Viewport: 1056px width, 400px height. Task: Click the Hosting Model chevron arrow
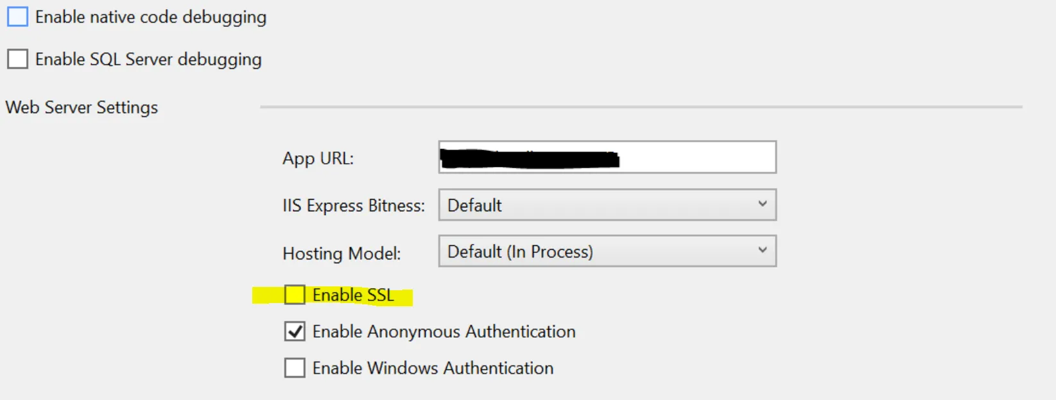click(762, 250)
